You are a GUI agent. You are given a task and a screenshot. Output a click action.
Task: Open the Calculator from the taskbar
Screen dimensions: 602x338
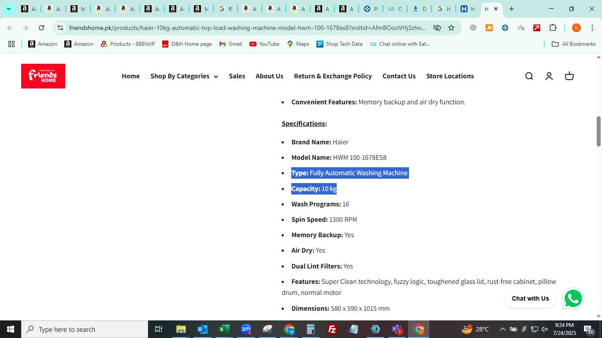311,329
